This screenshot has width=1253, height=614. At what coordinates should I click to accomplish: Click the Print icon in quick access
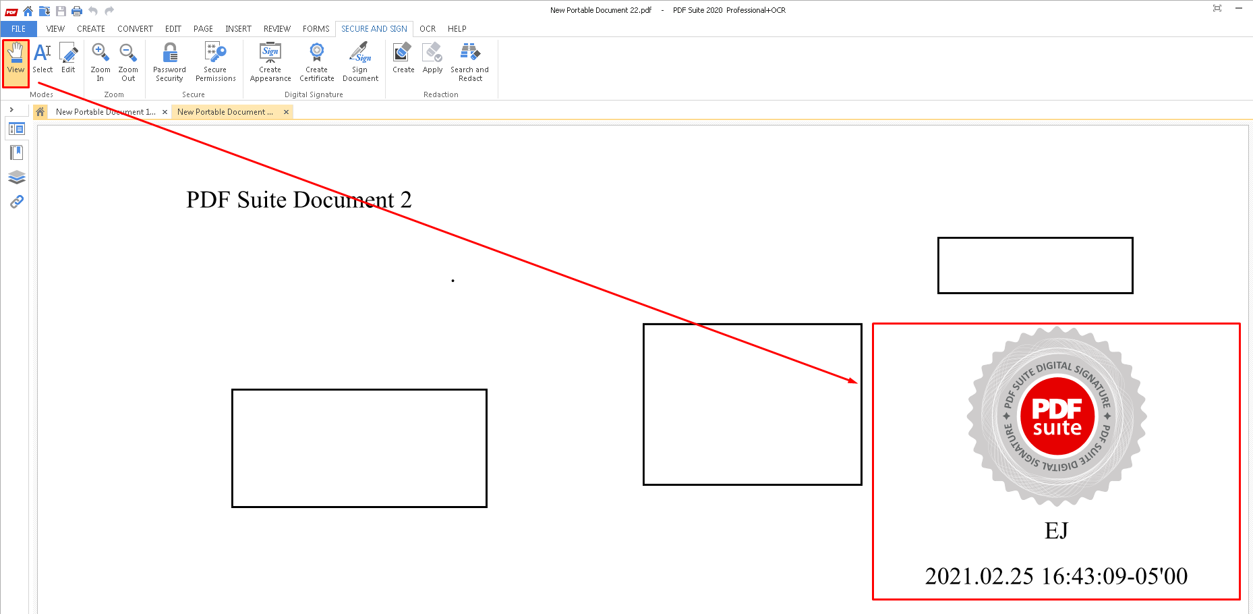tap(77, 11)
